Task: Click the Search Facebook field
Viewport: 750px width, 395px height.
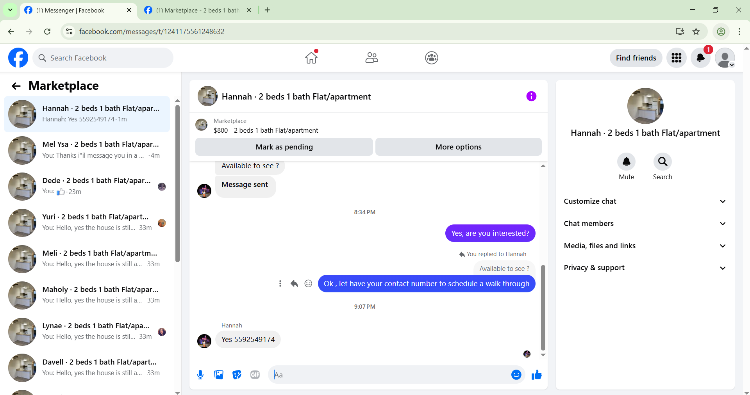Action: tap(103, 58)
